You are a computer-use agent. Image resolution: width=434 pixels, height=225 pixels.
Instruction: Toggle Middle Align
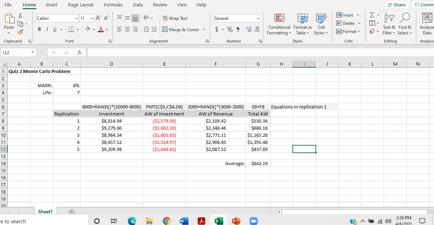coord(127,18)
